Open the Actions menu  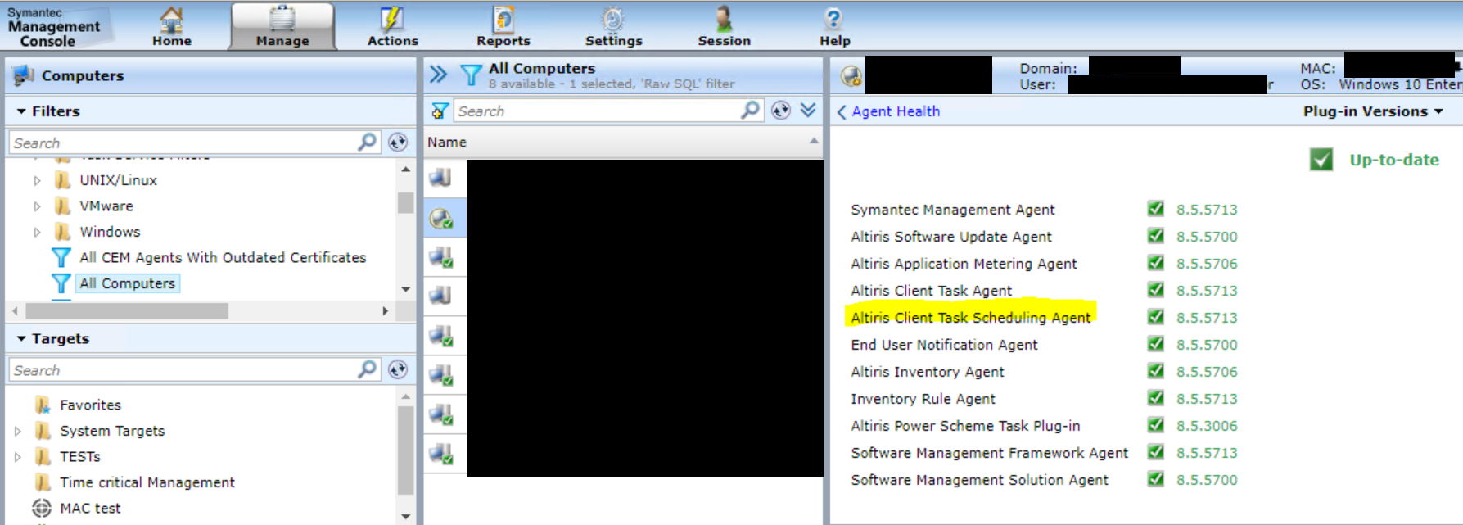click(x=392, y=26)
